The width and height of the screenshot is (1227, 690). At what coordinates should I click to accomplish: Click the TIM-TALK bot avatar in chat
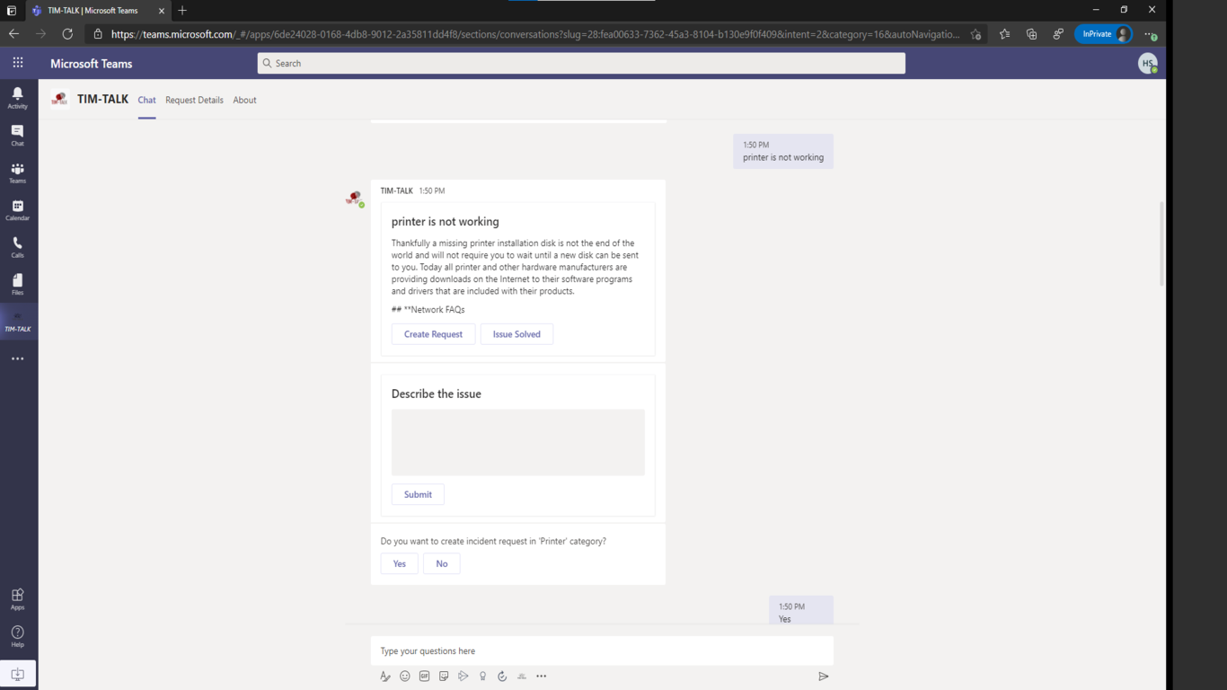[354, 199]
